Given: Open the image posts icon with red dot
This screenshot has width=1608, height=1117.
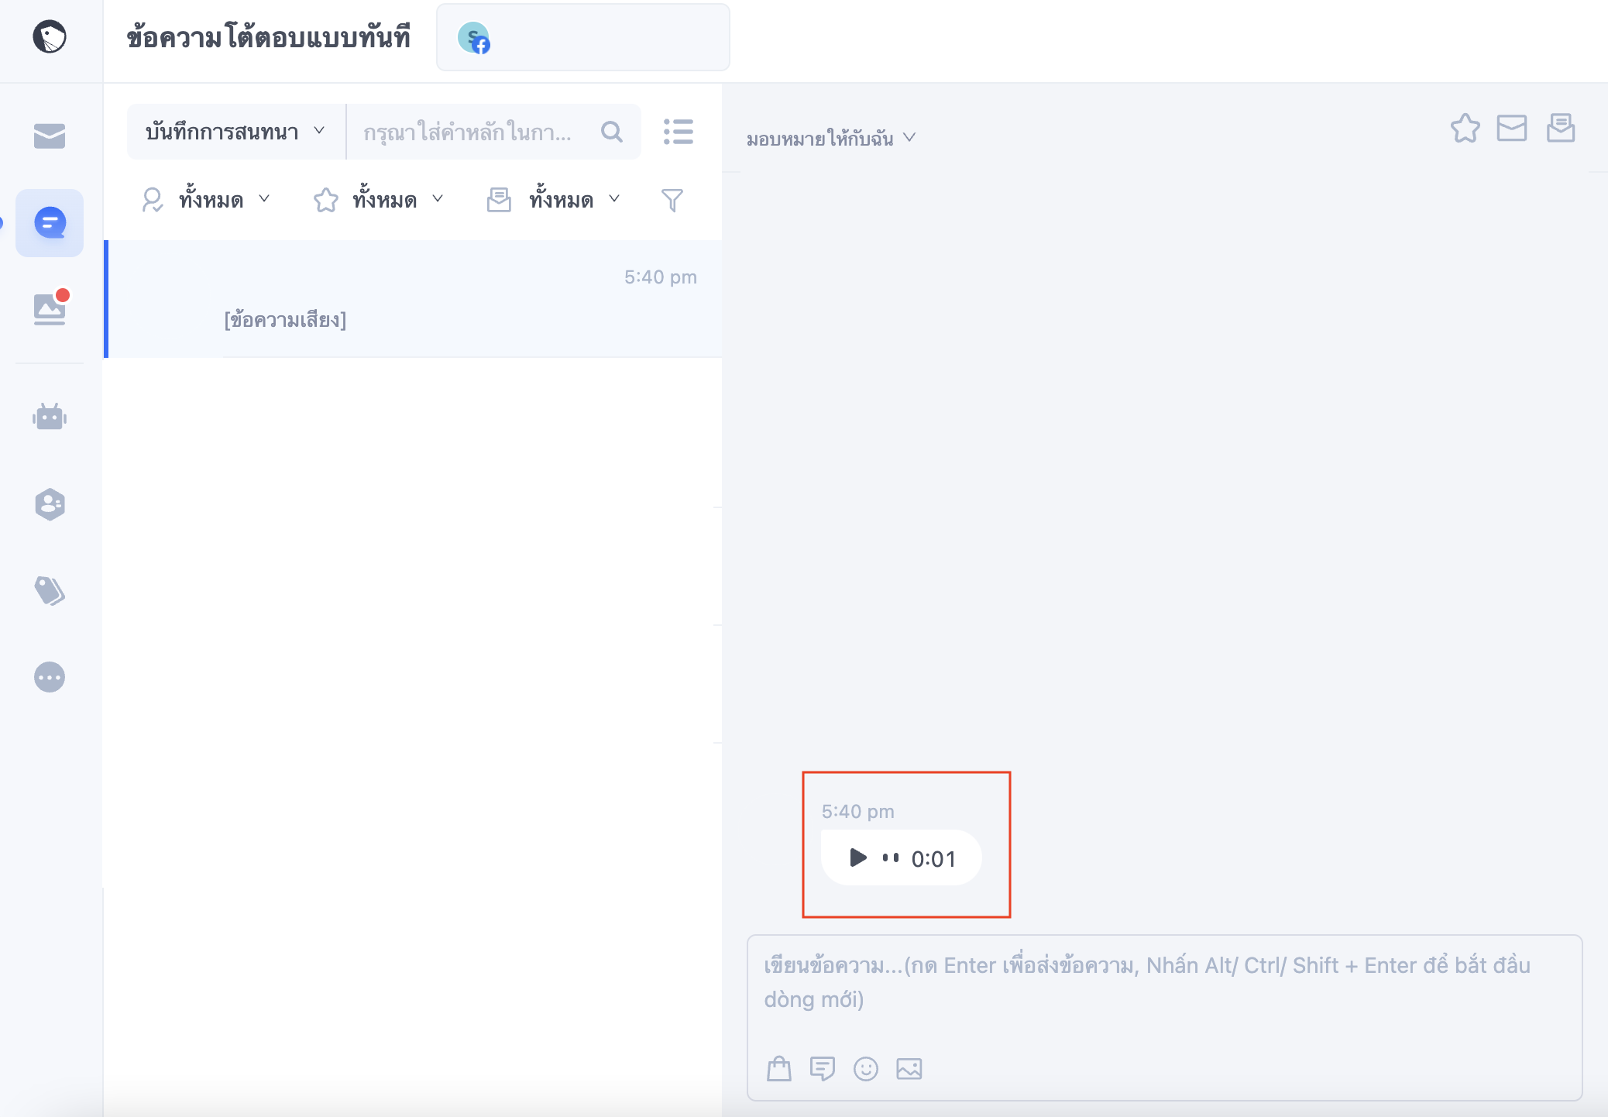Looking at the screenshot, I should coord(51,308).
